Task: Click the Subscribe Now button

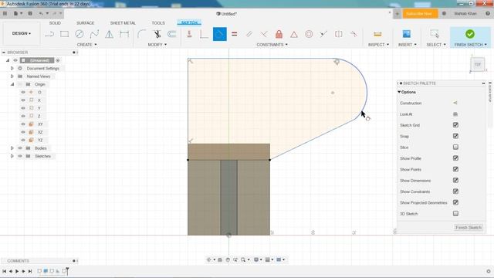Action: click(x=420, y=14)
